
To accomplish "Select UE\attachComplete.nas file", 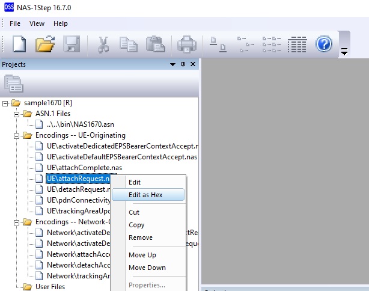I will [x=84, y=168].
